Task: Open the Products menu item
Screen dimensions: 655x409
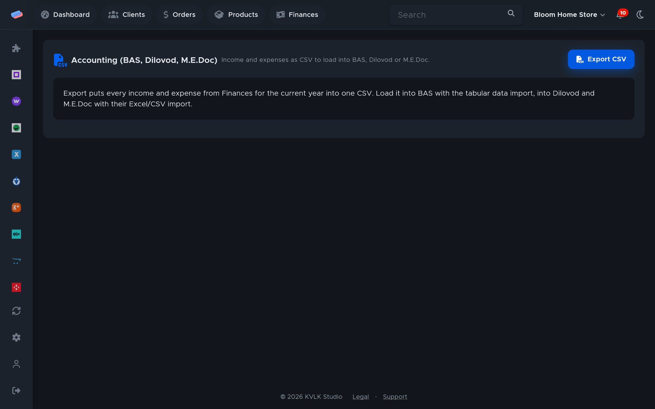Action: (x=236, y=15)
